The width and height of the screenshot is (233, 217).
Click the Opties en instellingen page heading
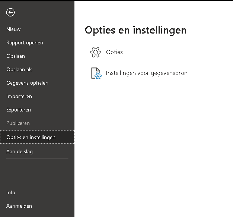(x=135, y=30)
